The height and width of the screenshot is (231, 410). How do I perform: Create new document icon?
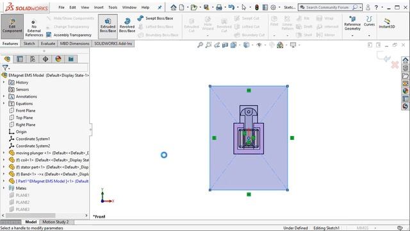[x=181, y=8]
